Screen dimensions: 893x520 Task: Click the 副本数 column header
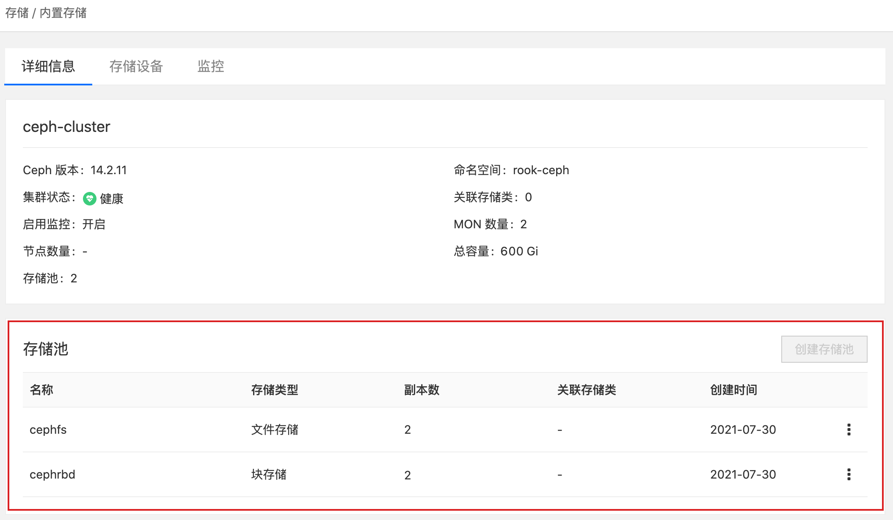point(422,390)
